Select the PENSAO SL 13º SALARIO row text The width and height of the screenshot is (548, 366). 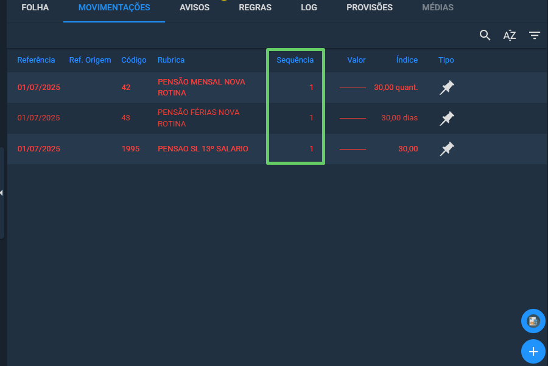pyautogui.click(x=203, y=148)
